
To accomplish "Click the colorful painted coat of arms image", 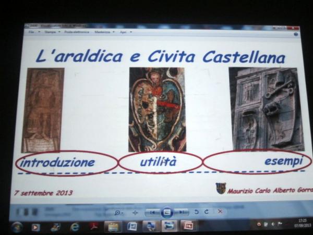I will click(158, 109).
